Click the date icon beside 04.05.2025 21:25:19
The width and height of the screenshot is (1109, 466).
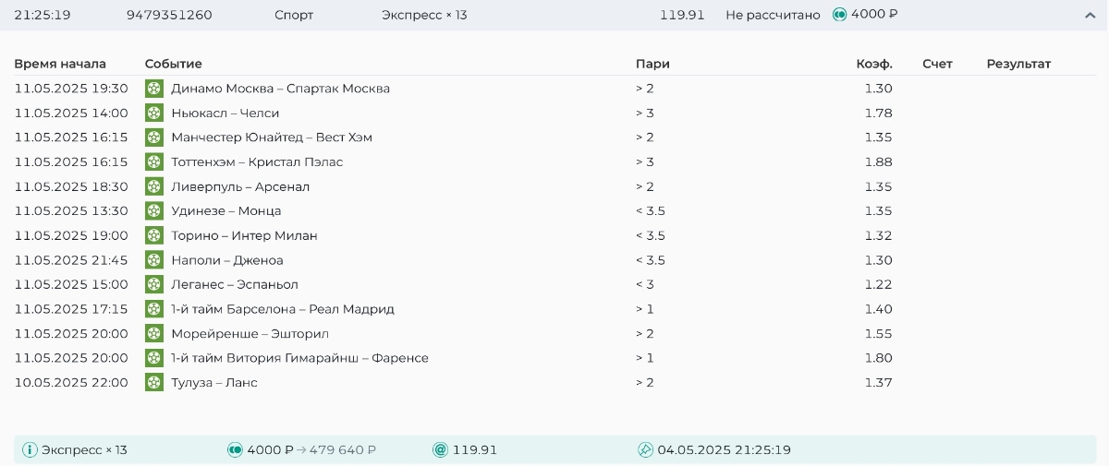645,450
